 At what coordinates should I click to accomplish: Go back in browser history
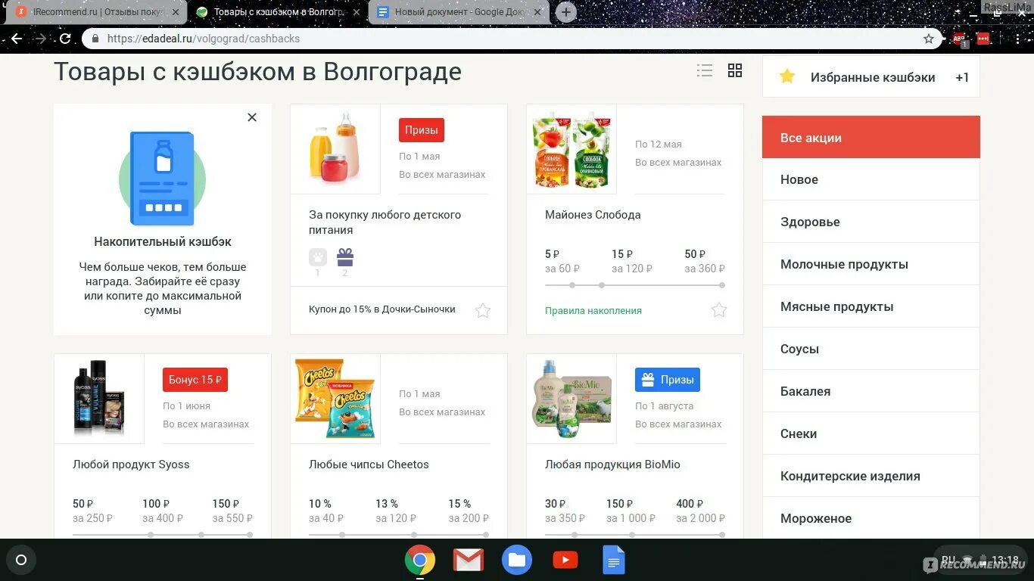coord(17,39)
